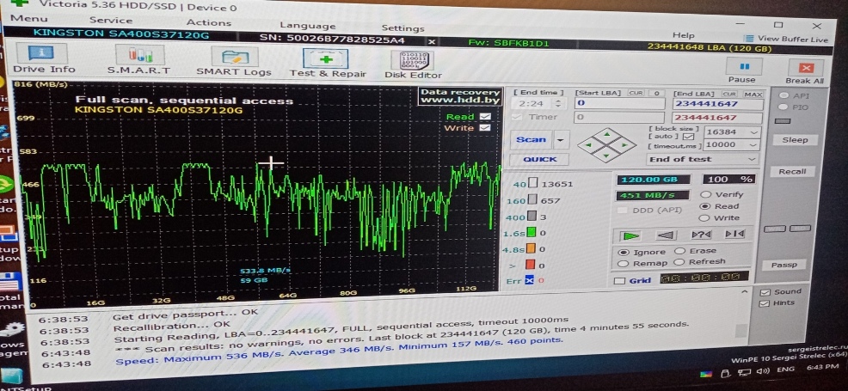Open the Settings menu
Screen dimensions: 848x391
click(402, 28)
